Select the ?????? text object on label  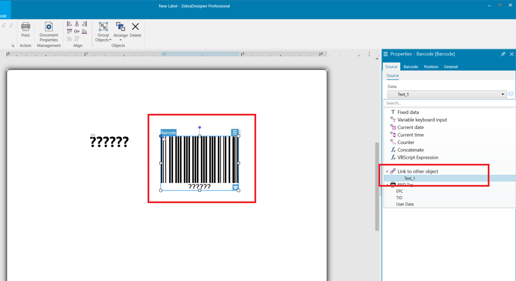(x=109, y=142)
